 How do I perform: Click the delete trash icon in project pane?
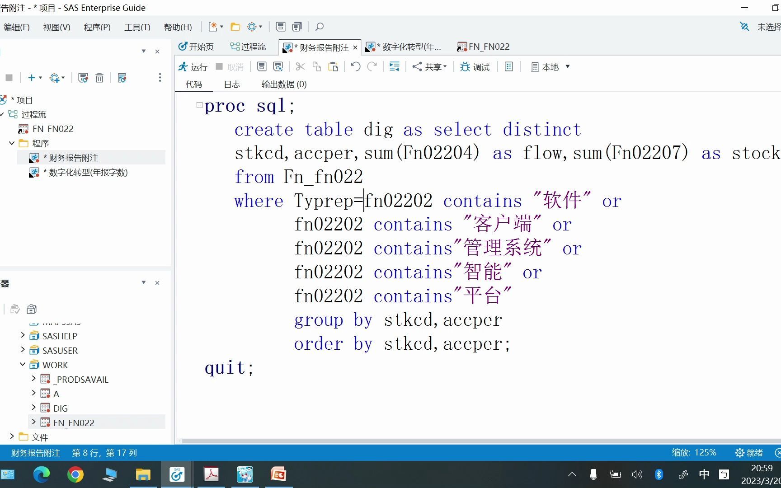click(99, 78)
